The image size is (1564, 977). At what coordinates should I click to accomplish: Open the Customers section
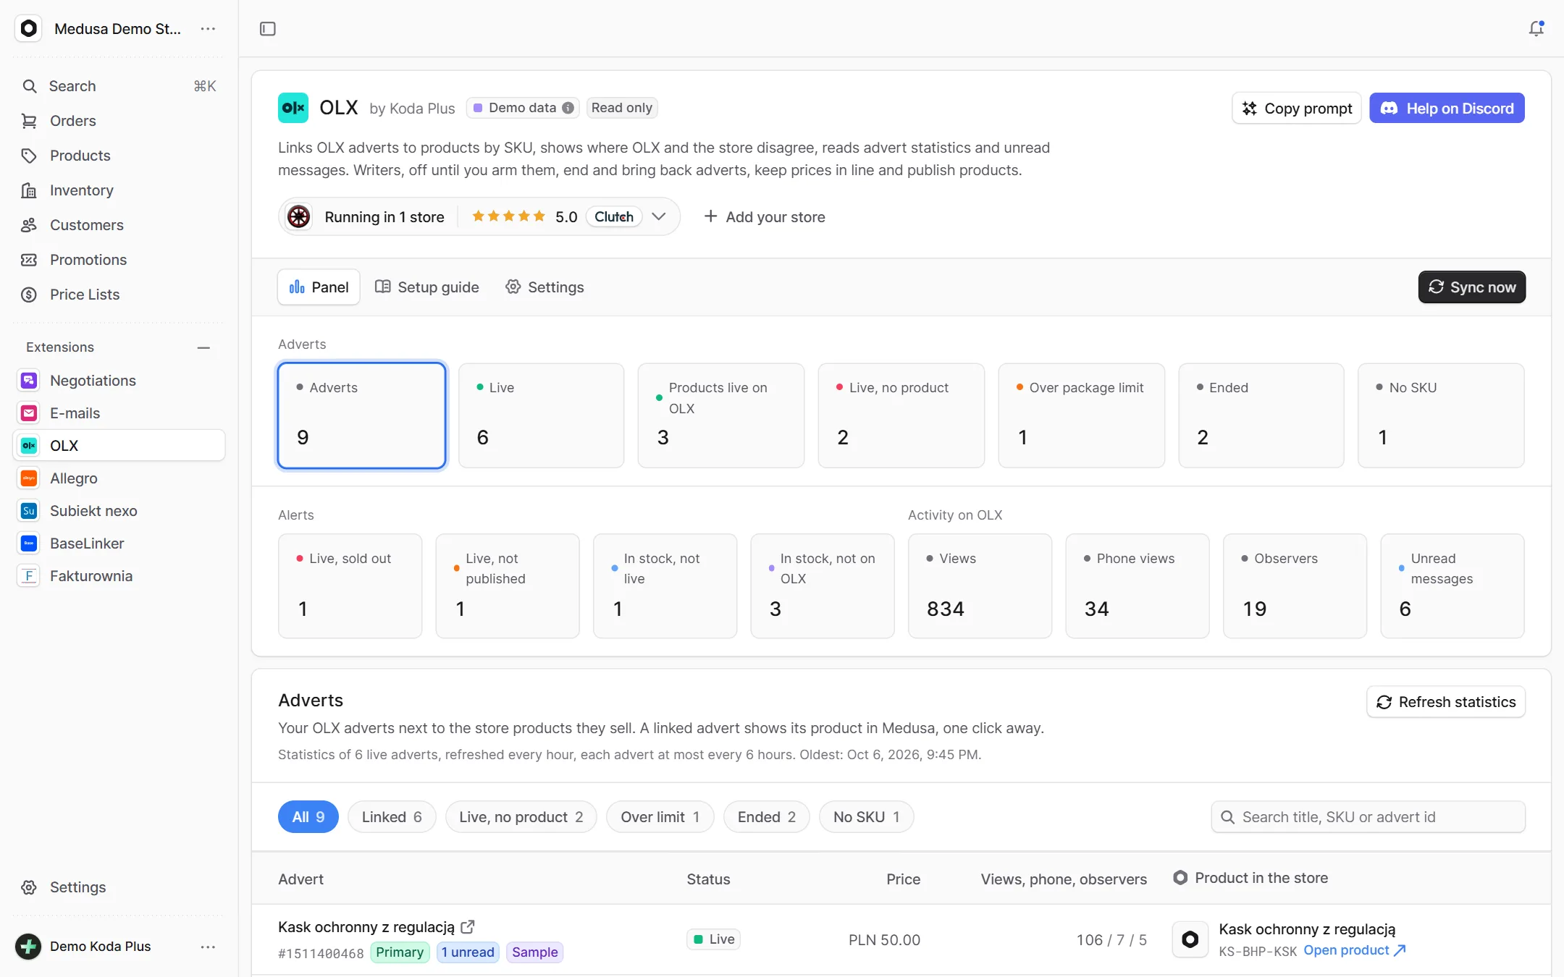119,225
